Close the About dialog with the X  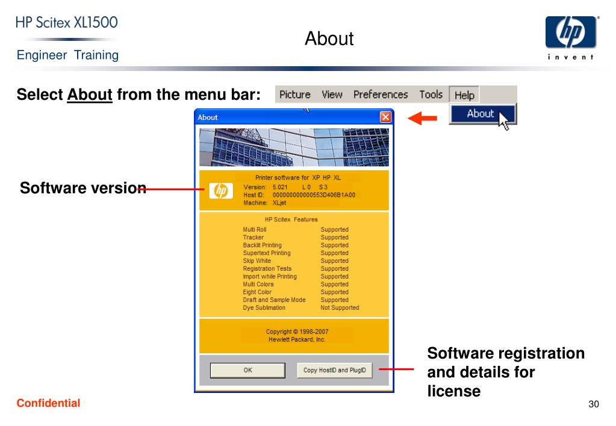tap(385, 117)
